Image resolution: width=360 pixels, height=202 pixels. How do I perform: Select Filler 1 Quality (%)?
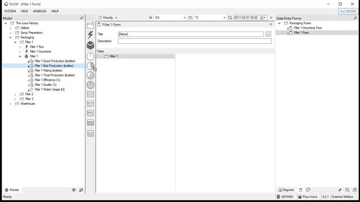point(46,85)
